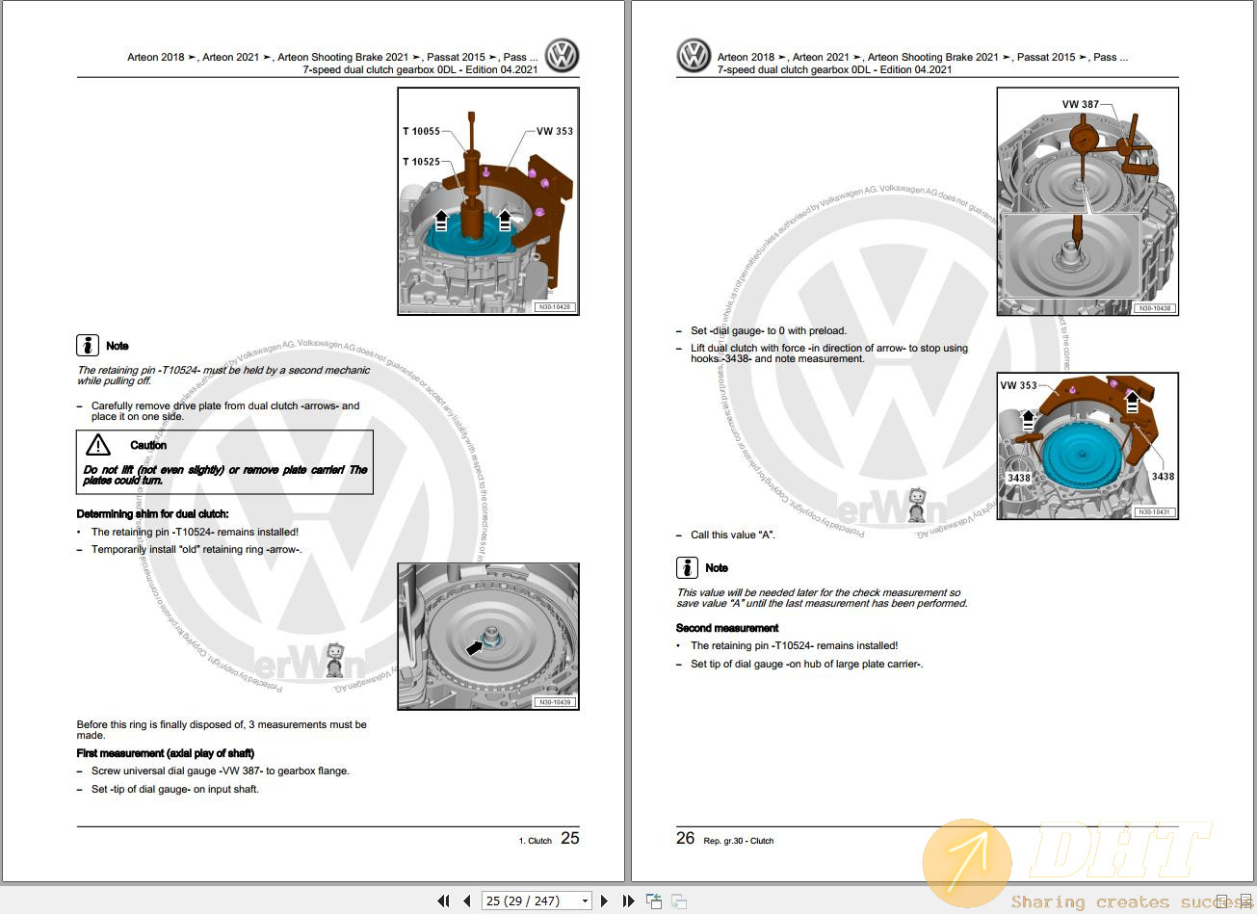Click the 'Rep. gr.30 - Clutch' footer text
This screenshot has width=1257, height=914.
coord(739,841)
